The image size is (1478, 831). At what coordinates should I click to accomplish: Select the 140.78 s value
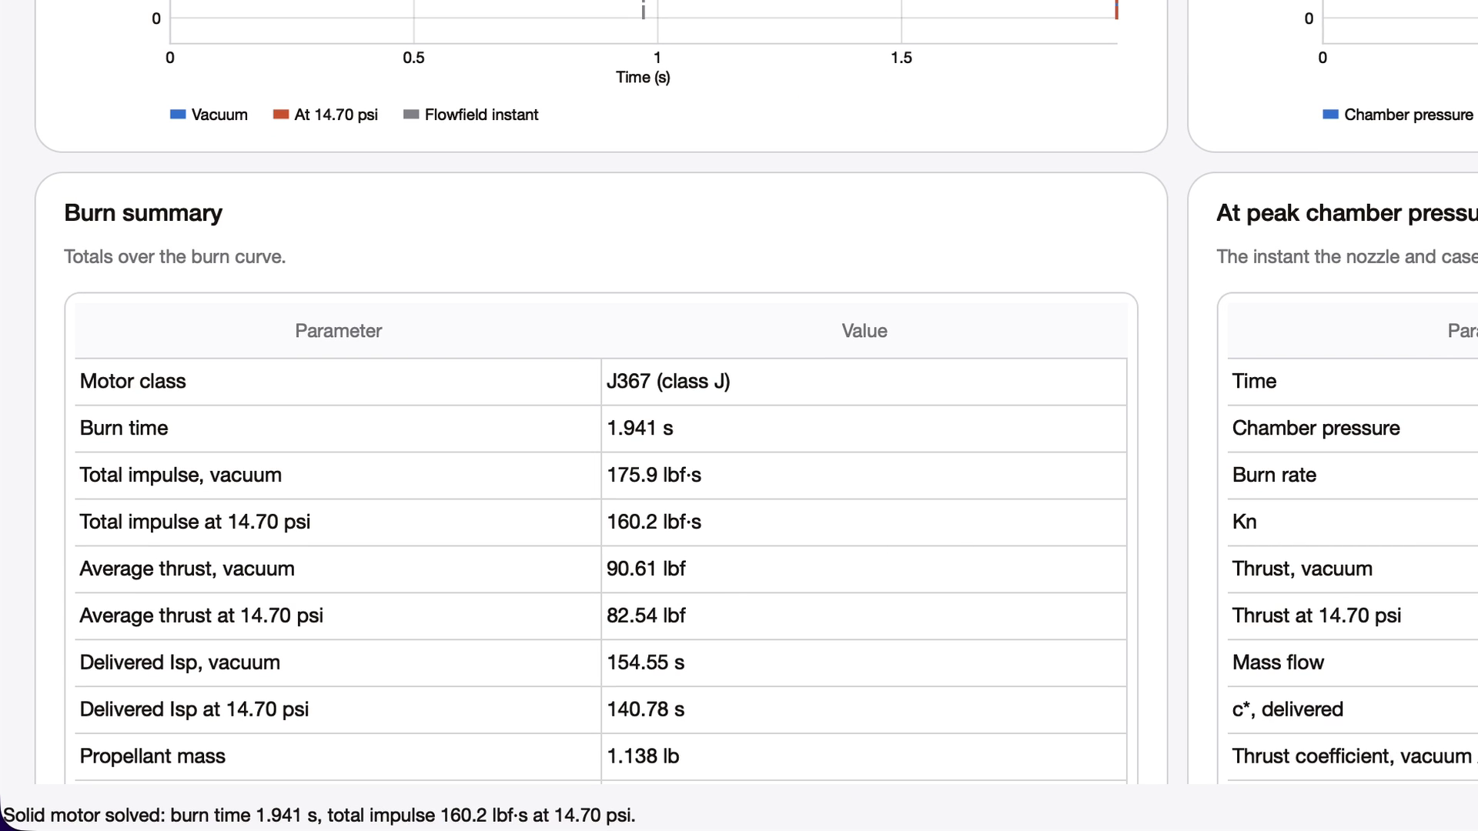(645, 710)
